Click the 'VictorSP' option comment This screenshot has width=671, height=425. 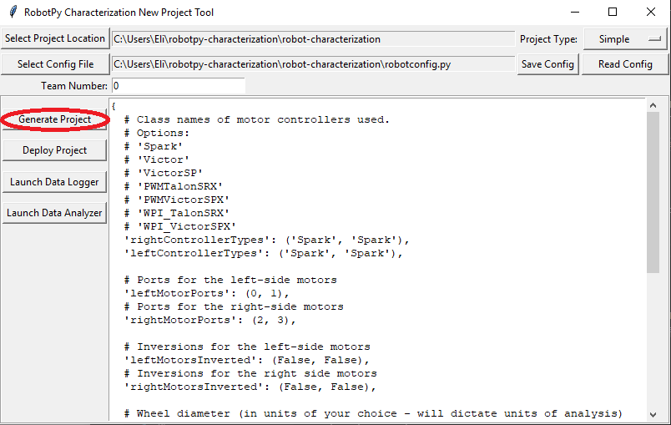(164, 174)
